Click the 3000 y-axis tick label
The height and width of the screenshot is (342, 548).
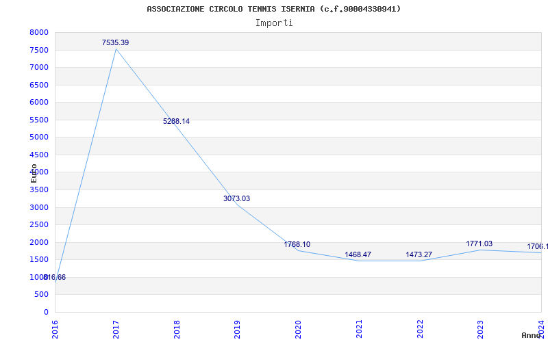39,207
